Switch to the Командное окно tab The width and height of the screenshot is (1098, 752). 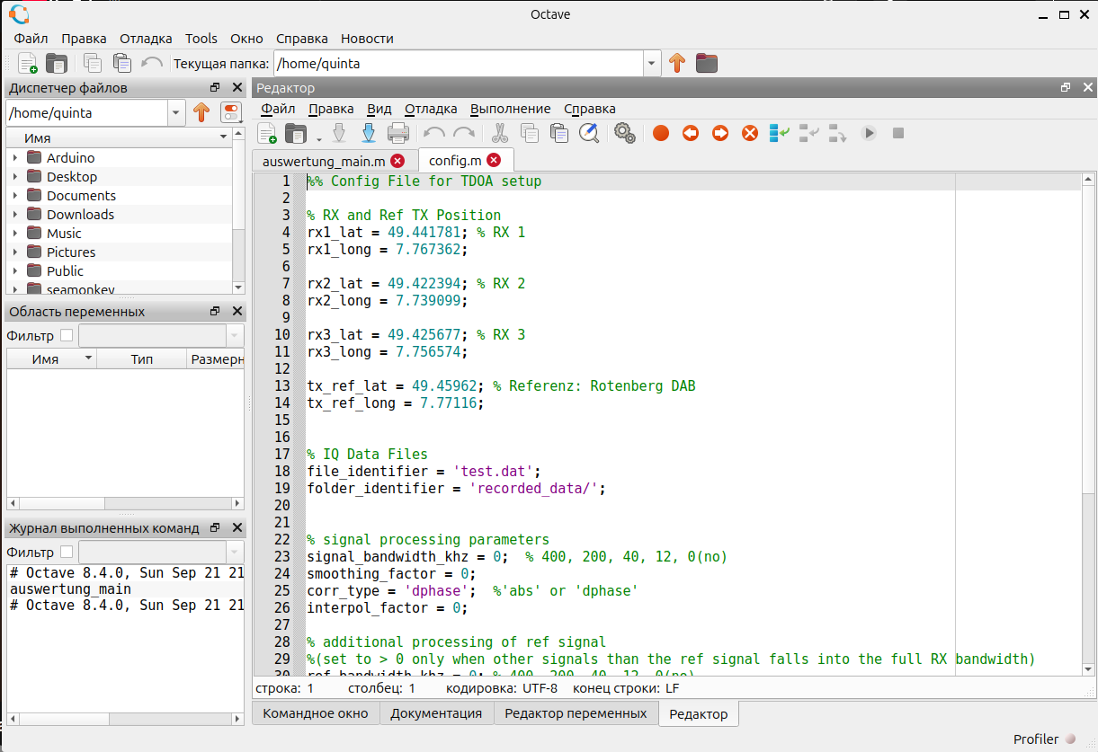pyautogui.click(x=316, y=713)
